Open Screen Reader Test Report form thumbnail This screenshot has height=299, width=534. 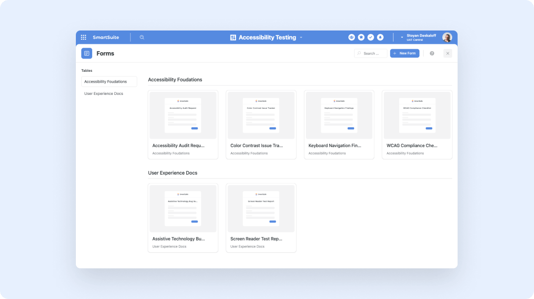261,209
